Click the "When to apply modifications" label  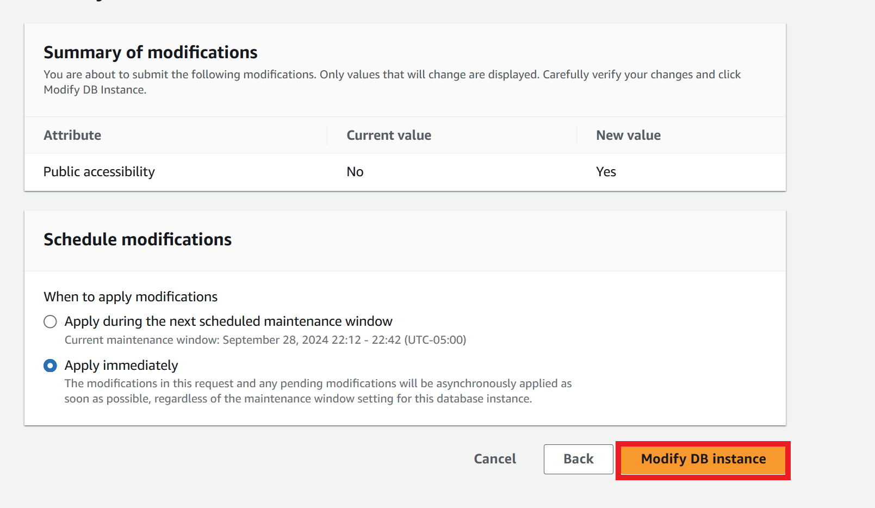coord(131,297)
